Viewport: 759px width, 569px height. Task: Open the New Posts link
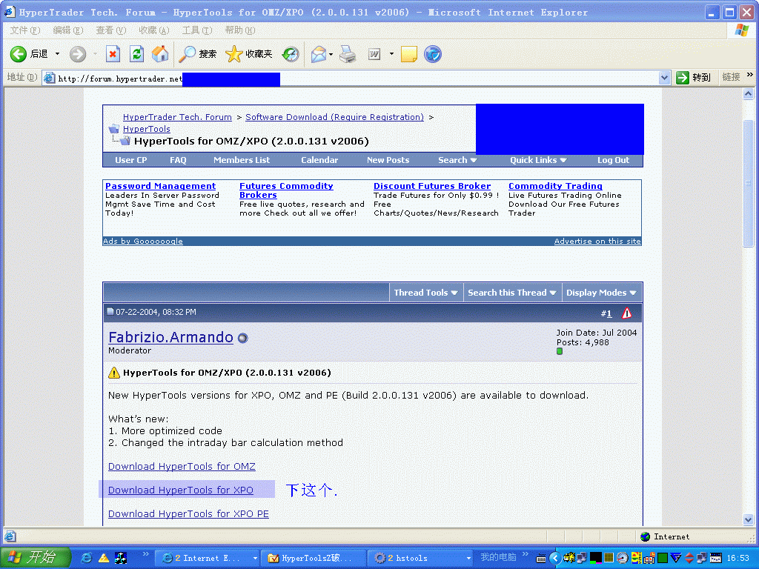388,160
